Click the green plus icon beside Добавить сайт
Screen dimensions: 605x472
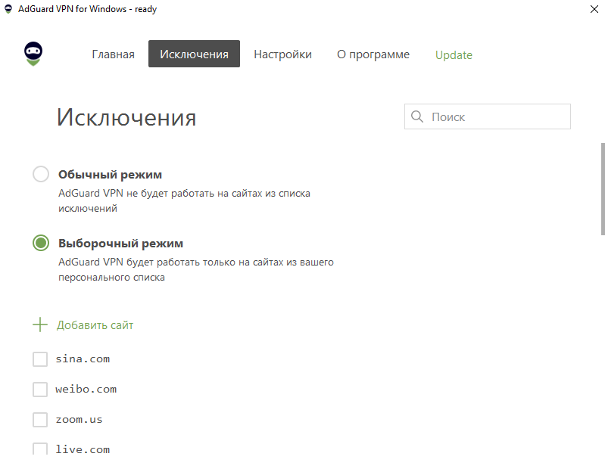(39, 324)
